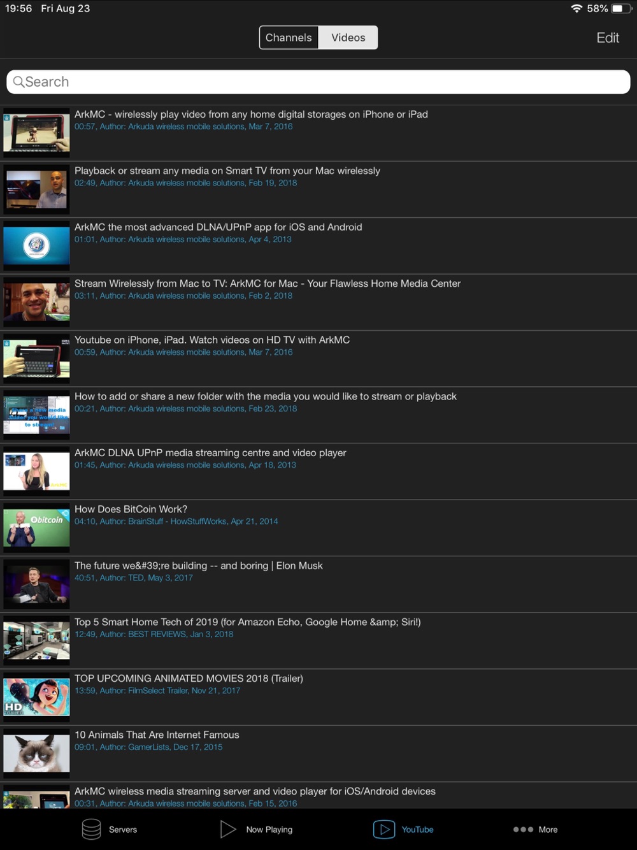Screen dimensions: 637x850
Task: Open the How Does BitCoin Work thumbnail
Action: click(36, 528)
